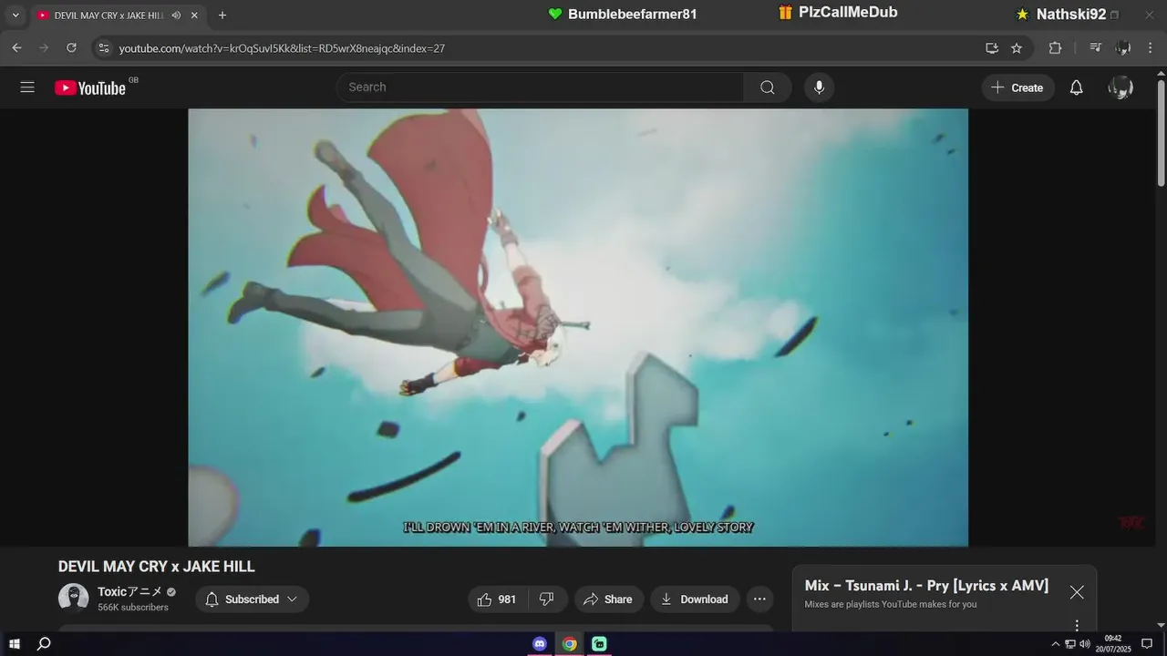
Task: Open the green app icon in taskbar
Action: coord(599,644)
